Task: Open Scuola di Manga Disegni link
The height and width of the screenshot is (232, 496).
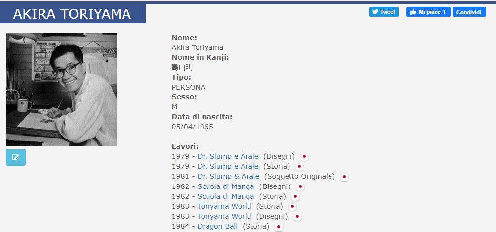Action: (x=226, y=186)
